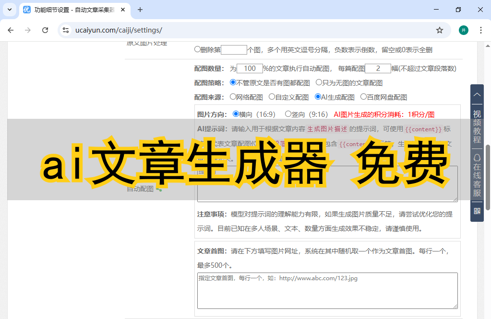Select 百度网盘配图 radio option
The height and width of the screenshot is (319, 491).
363,97
